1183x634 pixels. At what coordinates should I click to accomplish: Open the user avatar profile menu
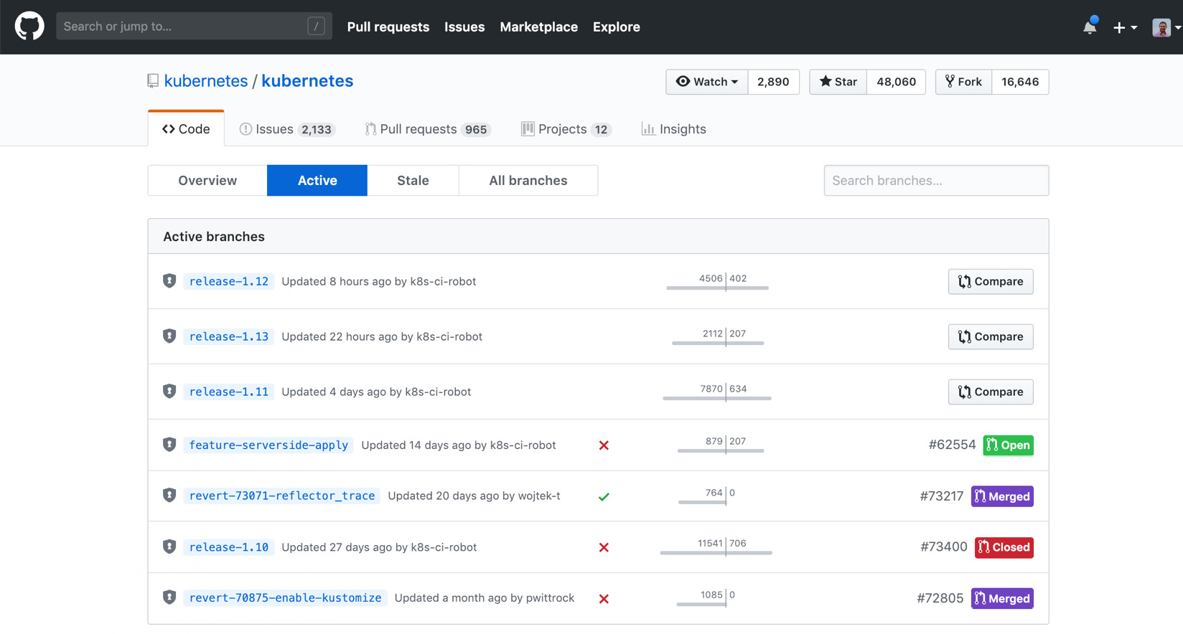[x=1166, y=27]
